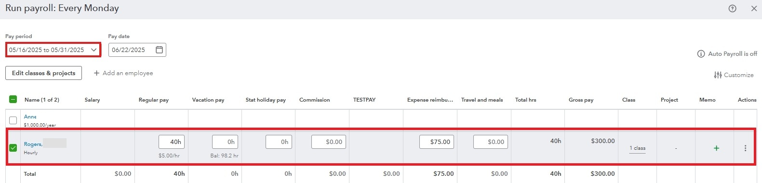This screenshot has height=183, width=762.
Task: Uncheck the Rogers employee checkbox
Action: coord(13,147)
